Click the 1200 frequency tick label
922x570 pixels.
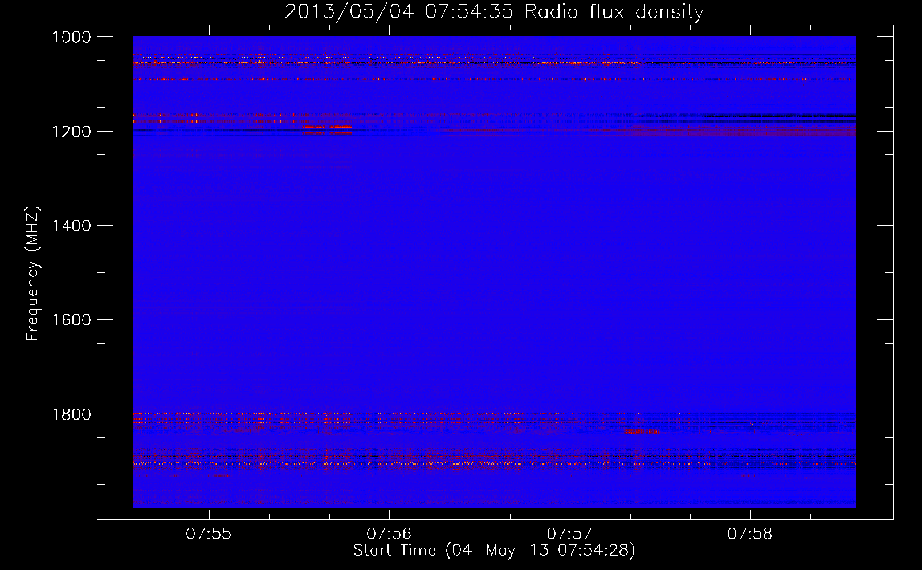click(71, 132)
